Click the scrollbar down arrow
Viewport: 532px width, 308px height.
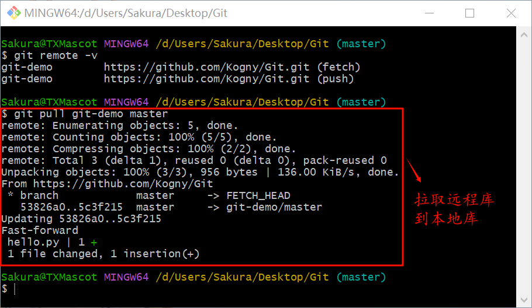tap(524, 300)
